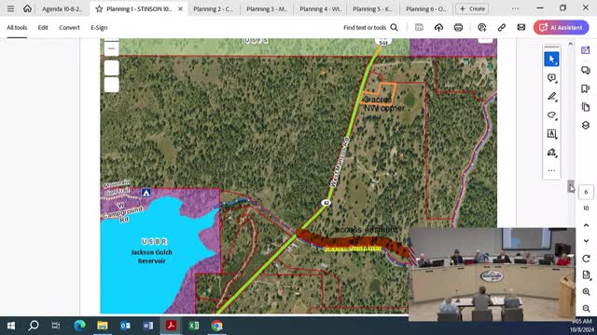The width and height of the screenshot is (597, 335).
Task: Open the Bookmarks panel icon
Action: [586, 88]
